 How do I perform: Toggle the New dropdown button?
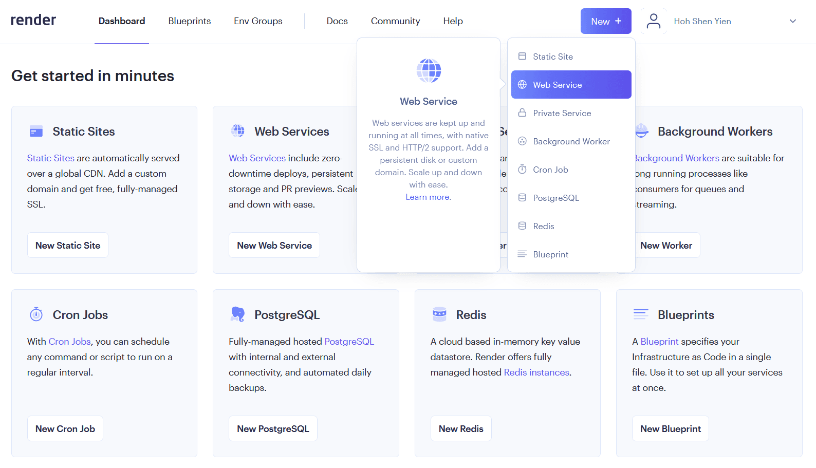[605, 21]
